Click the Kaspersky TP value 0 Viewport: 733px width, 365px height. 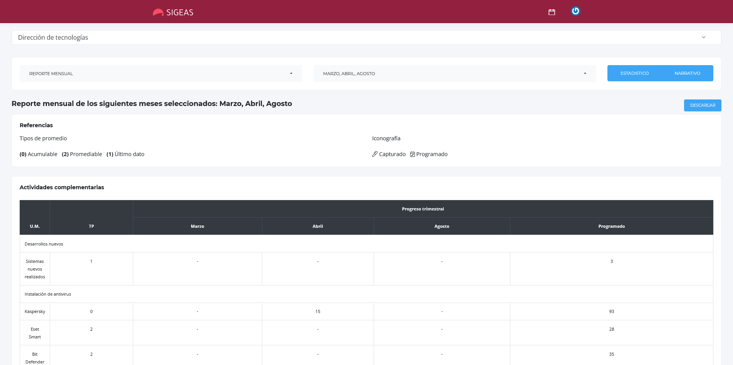tap(91, 311)
